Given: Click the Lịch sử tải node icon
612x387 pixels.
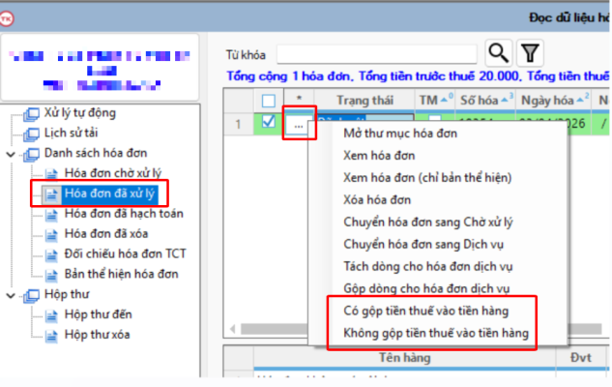Looking at the screenshot, I should 31,134.
